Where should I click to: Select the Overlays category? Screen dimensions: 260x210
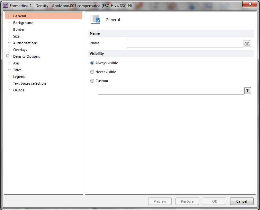click(x=20, y=50)
